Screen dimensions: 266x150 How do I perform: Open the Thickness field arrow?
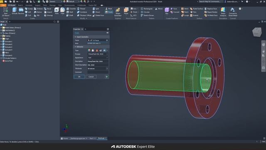tap(107, 68)
